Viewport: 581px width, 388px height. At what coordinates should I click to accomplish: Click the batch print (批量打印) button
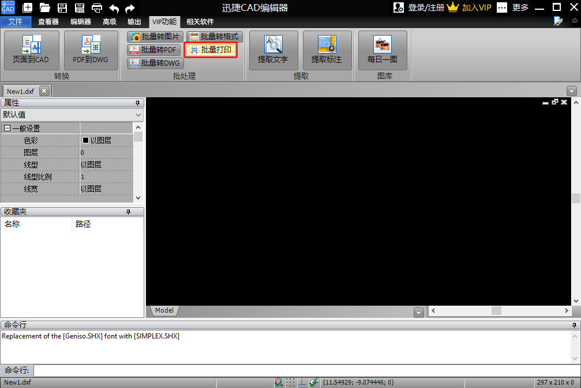tap(211, 50)
